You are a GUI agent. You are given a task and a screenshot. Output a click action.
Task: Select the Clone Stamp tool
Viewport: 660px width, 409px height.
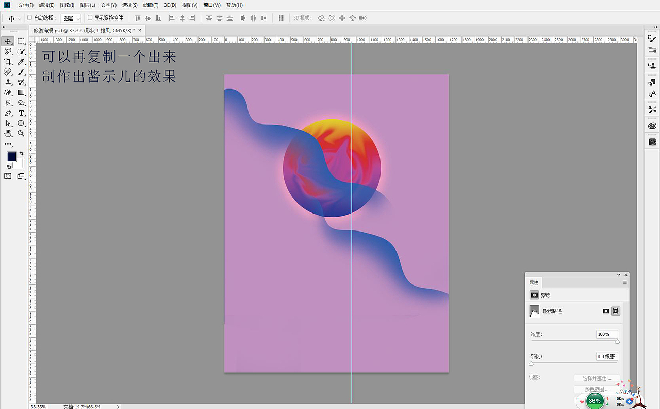(x=8, y=82)
